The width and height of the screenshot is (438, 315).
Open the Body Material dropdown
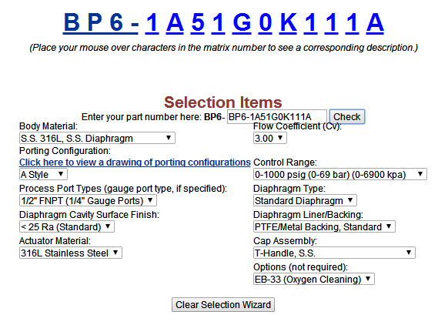click(97, 138)
